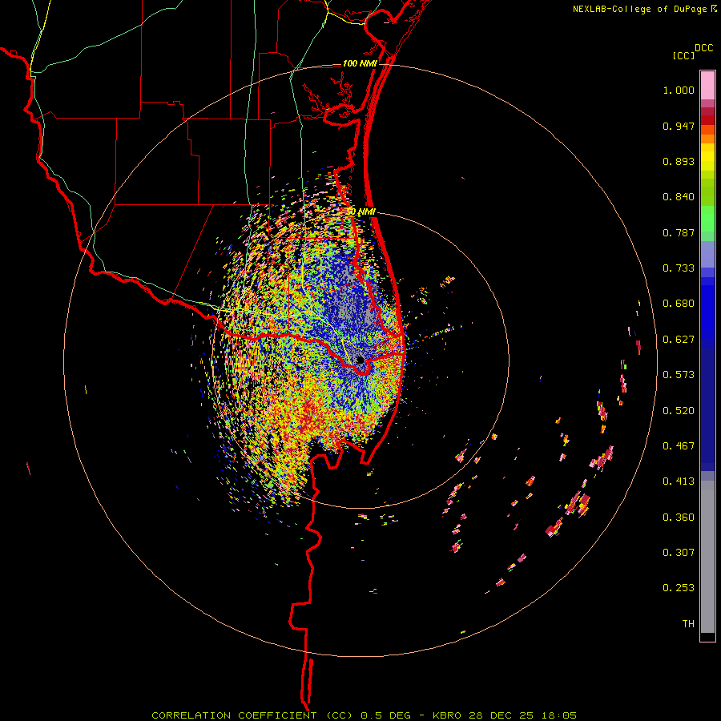Select the 0.680 scale value

[x=679, y=304]
